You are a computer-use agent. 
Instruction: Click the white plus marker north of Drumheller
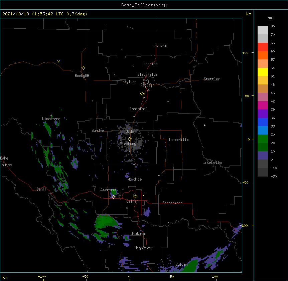[x=204, y=125]
